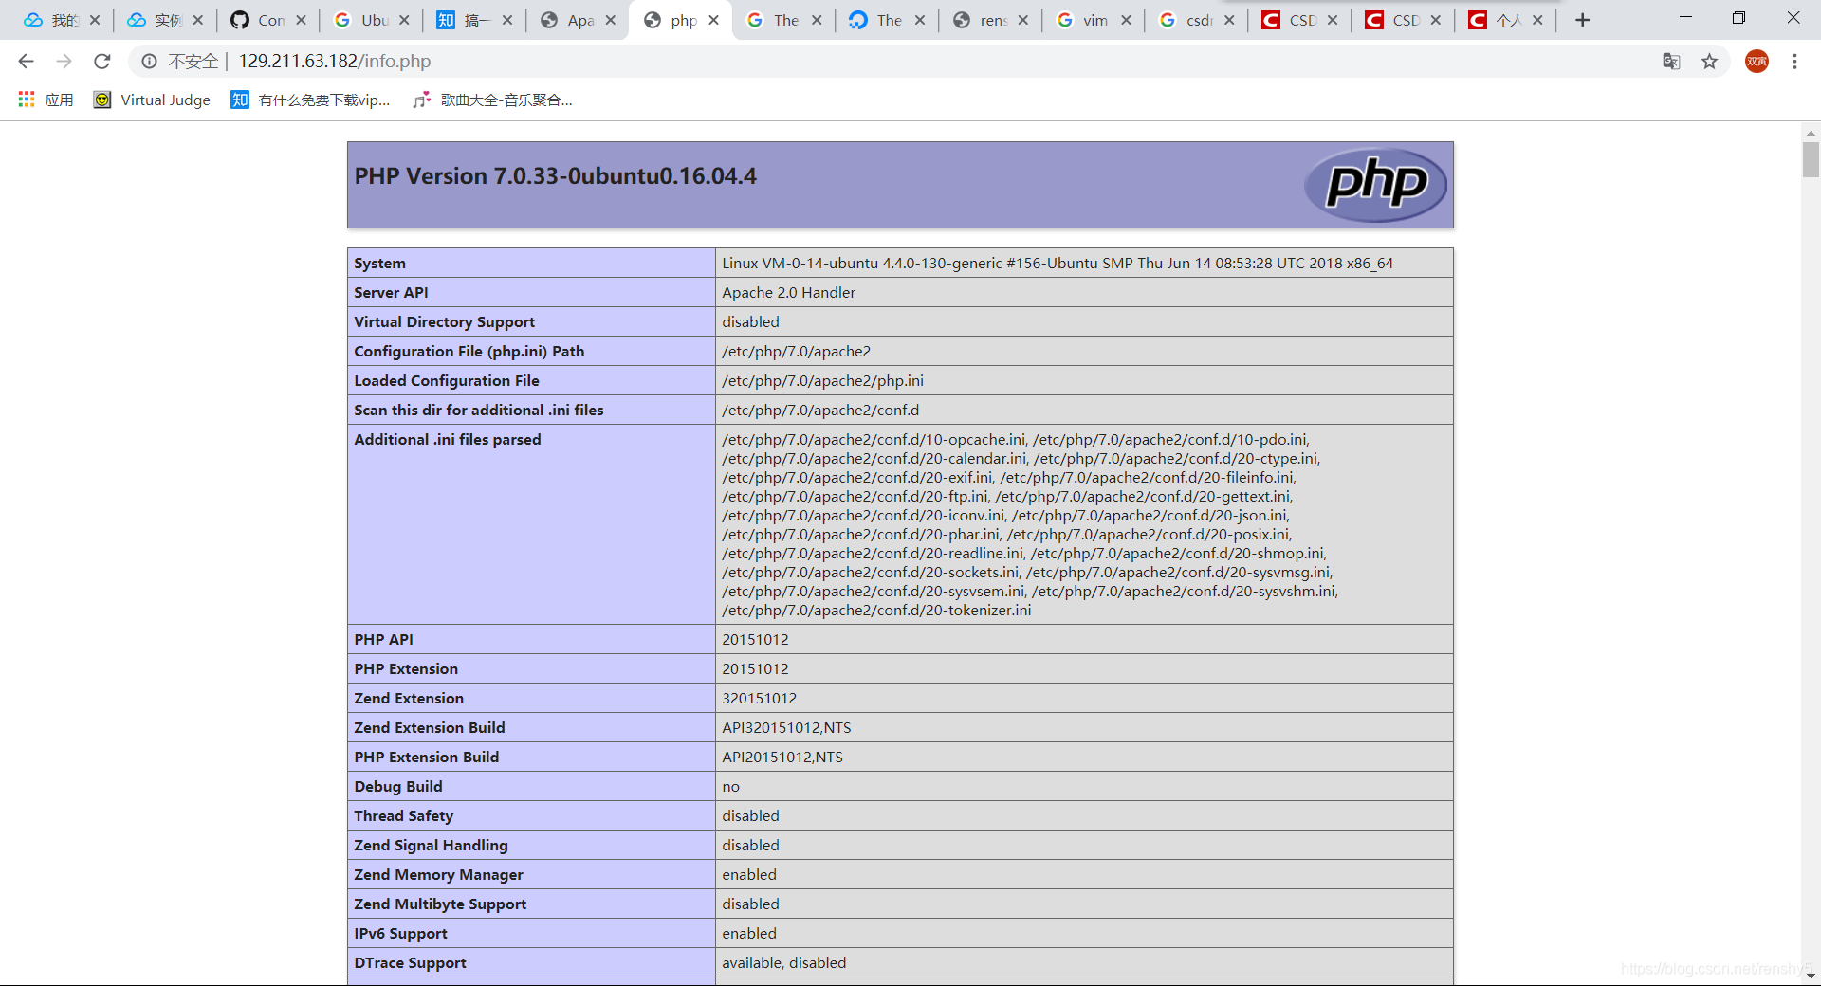
Task: Select the Scan this dir label
Action: point(478,411)
